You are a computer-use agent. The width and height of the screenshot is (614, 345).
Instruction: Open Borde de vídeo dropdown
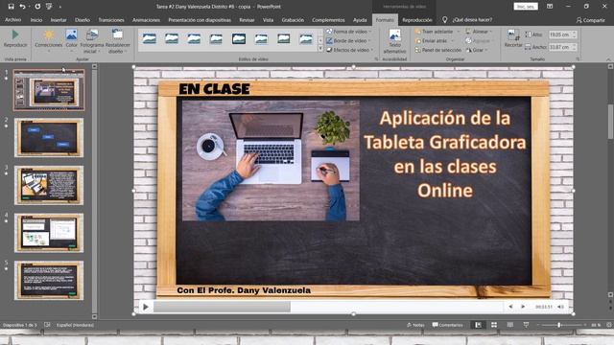click(x=349, y=40)
